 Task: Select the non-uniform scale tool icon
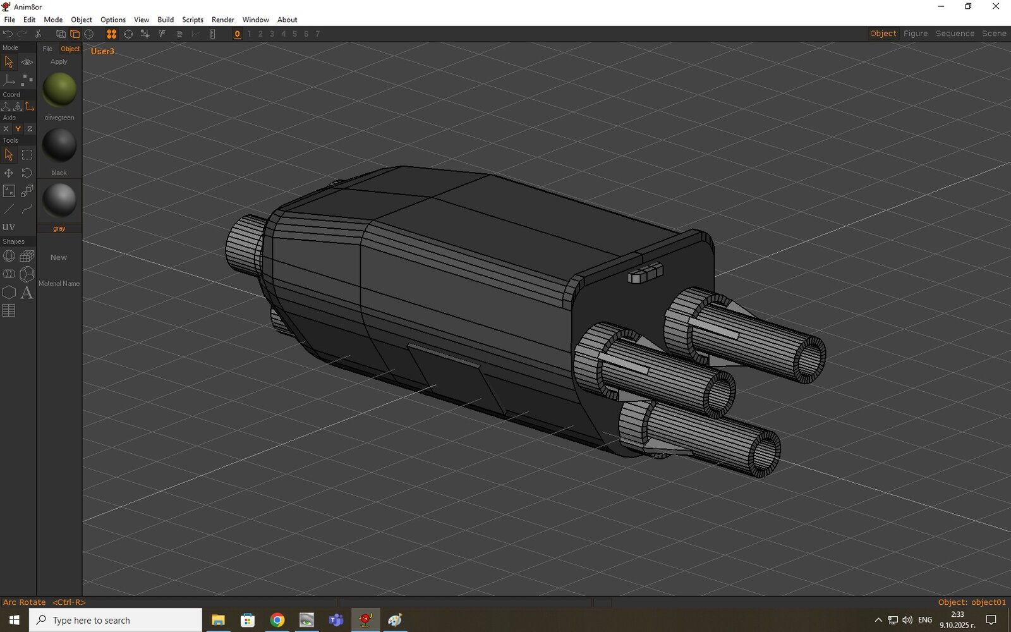point(9,190)
